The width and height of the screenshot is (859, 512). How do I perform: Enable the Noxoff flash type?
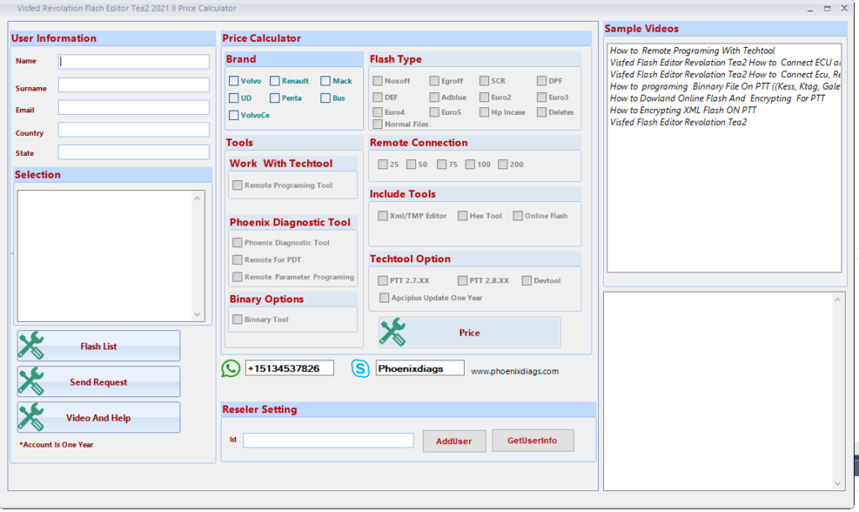click(x=377, y=81)
